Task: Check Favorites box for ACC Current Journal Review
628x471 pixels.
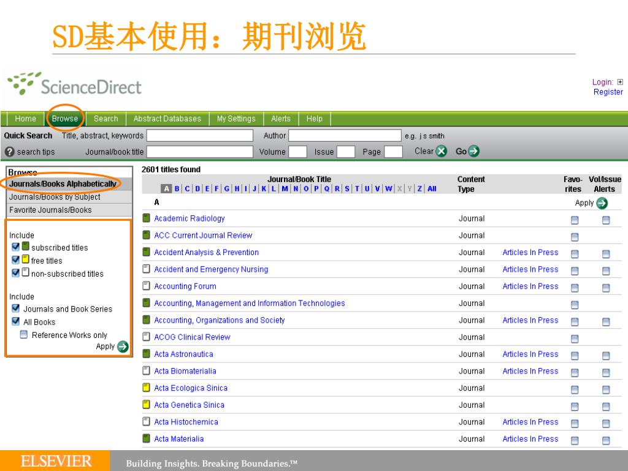Action: click(574, 237)
